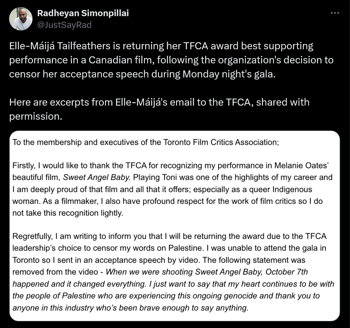Visit the @JustSayRad handle link
This screenshot has height=328, width=350.
click(x=64, y=25)
